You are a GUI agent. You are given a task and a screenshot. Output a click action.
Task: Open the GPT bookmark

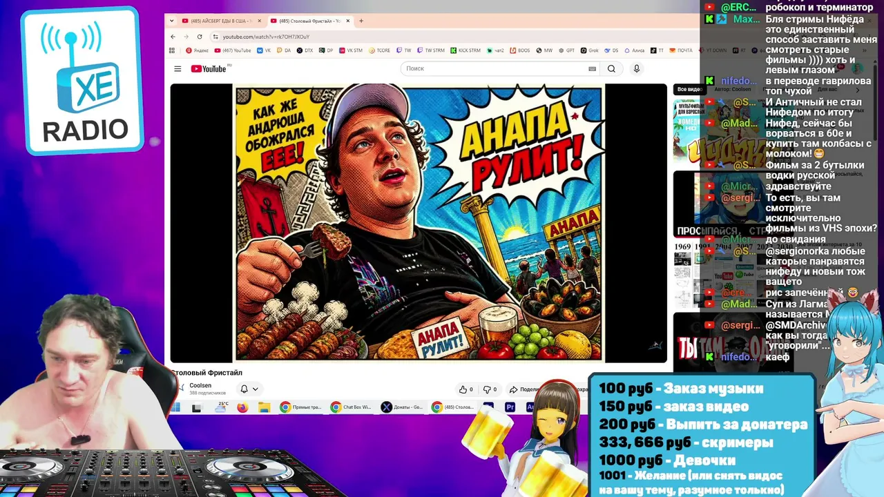point(566,50)
